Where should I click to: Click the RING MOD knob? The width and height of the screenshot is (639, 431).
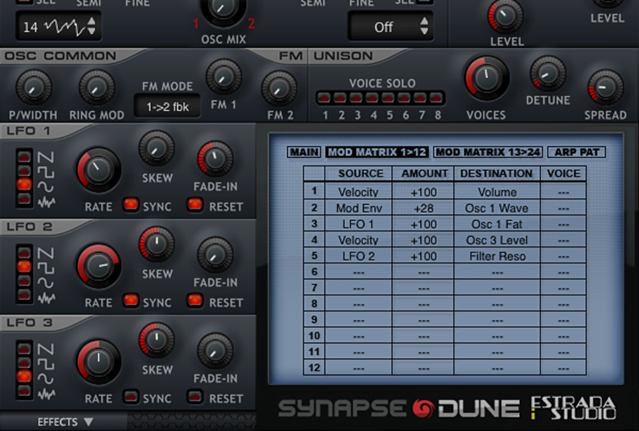tap(97, 87)
